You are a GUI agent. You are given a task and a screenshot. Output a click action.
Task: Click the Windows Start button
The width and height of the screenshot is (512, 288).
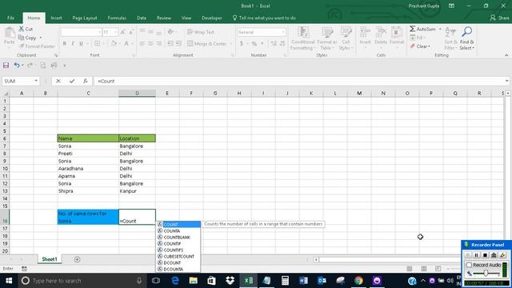pyautogui.click(x=9, y=281)
